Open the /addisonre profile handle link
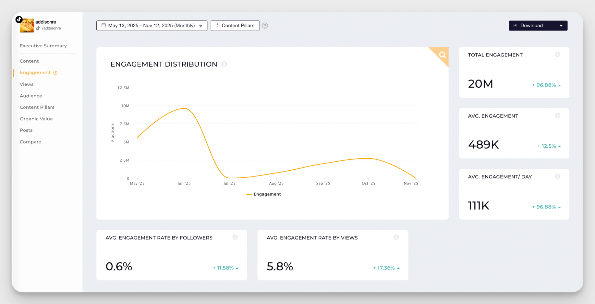 pyautogui.click(x=51, y=28)
